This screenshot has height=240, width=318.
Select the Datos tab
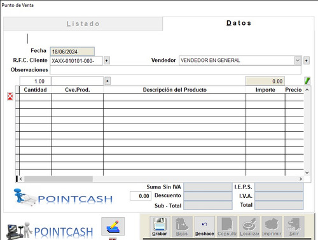click(x=238, y=23)
